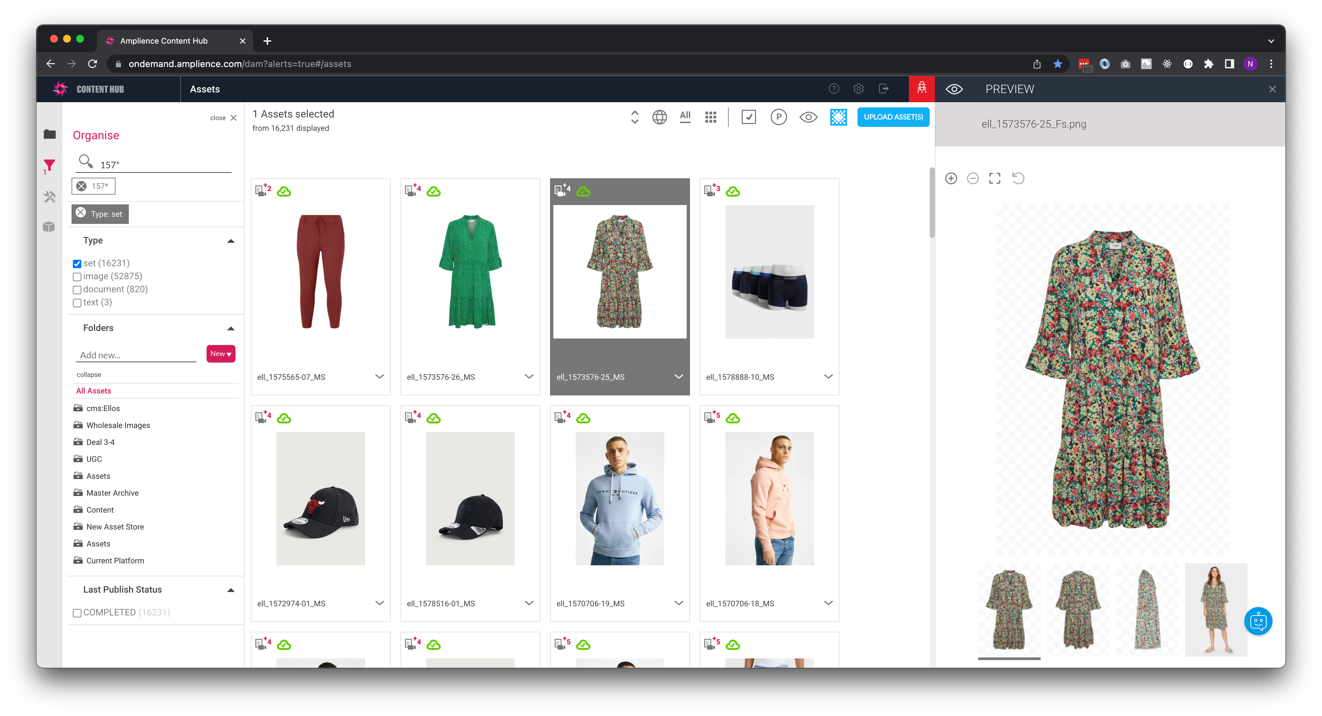The image size is (1322, 716).
Task: Click the publish status (P) icon
Action: coord(778,117)
